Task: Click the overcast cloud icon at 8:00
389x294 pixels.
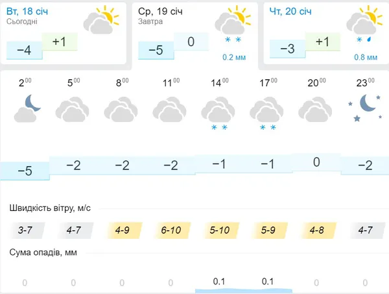Action: (x=121, y=110)
